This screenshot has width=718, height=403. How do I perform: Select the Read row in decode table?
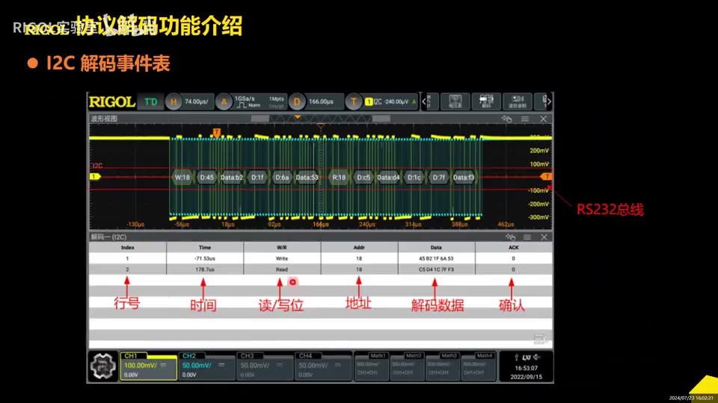321,269
